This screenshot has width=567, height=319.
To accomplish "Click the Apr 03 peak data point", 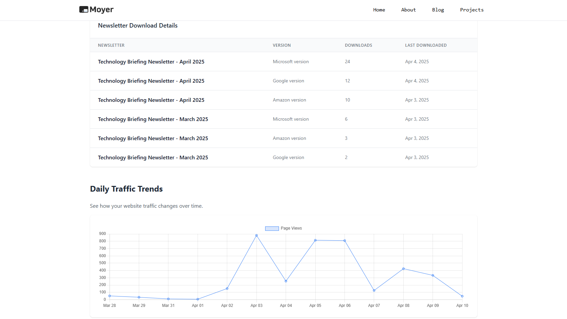I will pyautogui.click(x=256, y=236).
